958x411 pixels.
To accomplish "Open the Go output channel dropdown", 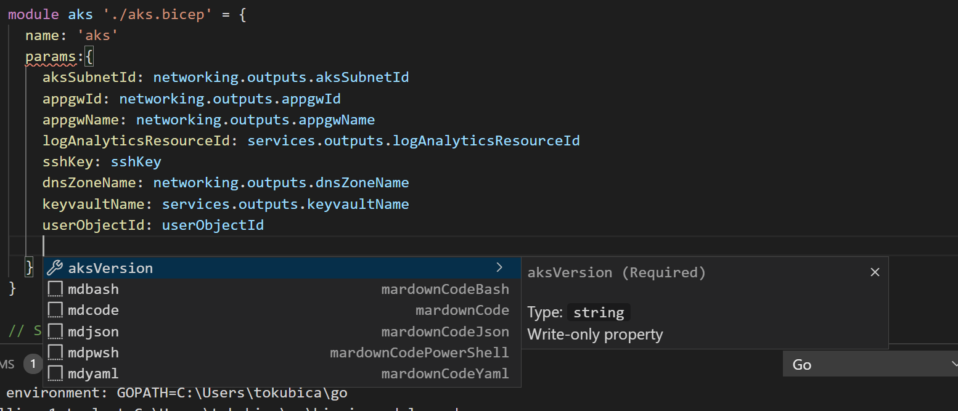I will pos(869,364).
